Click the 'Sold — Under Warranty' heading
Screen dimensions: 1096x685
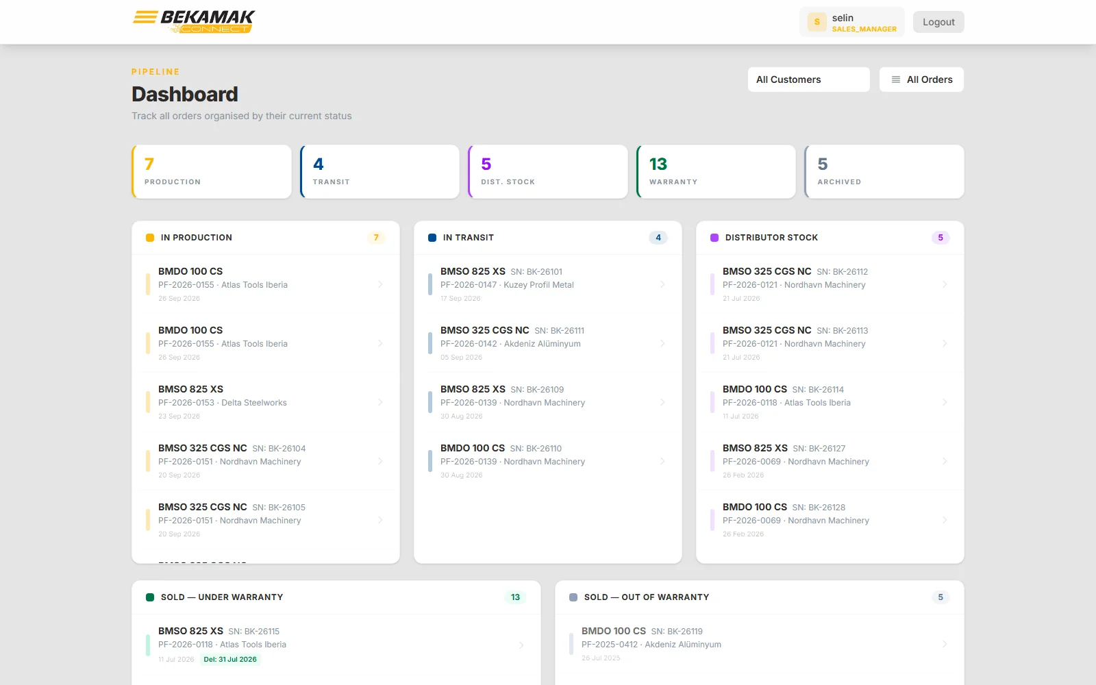(x=222, y=597)
